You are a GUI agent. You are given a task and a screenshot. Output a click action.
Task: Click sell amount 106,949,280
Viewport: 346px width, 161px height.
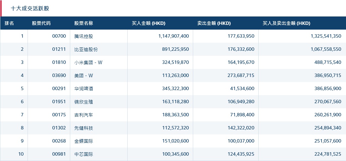(x=241, y=102)
